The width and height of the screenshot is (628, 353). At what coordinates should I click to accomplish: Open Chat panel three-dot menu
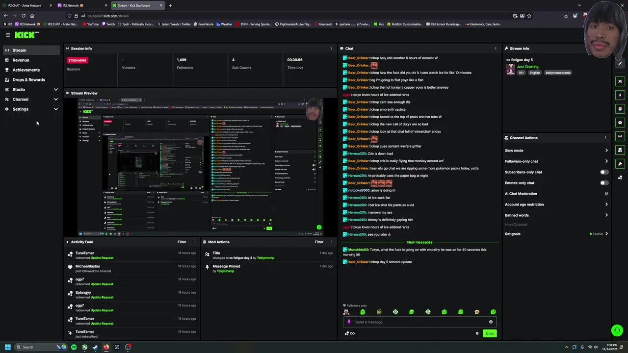coord(496,49)
